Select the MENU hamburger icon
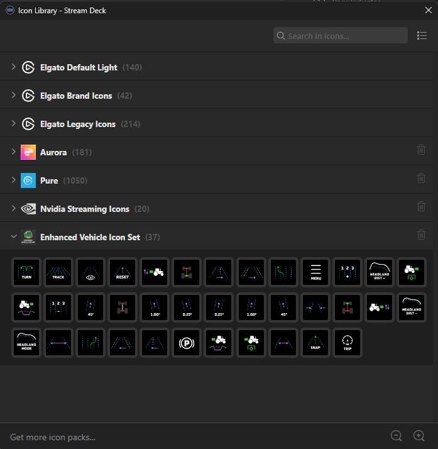The image size is (438, 449). [315, 272]
